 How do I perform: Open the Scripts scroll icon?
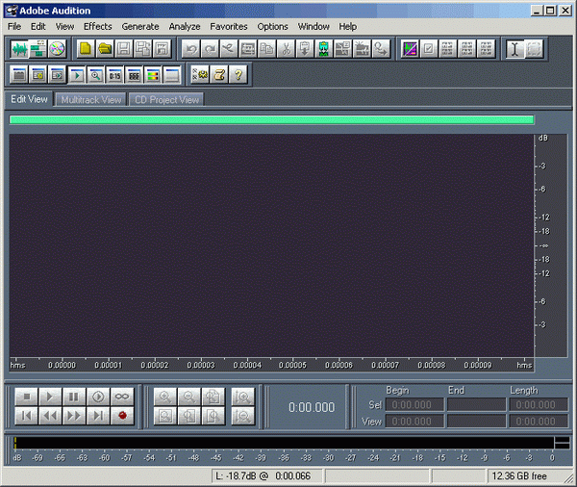coord(219,75)
